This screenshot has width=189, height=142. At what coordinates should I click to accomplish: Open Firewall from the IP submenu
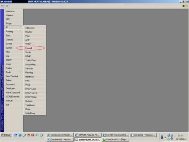[x=29, y=48]
